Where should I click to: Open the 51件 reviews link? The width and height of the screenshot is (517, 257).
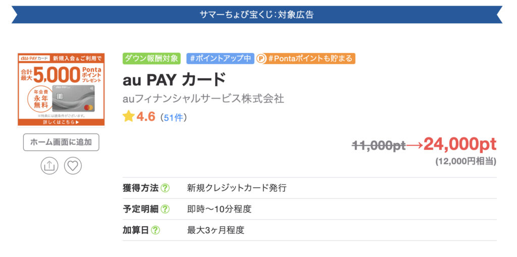[x=174, y=118]
